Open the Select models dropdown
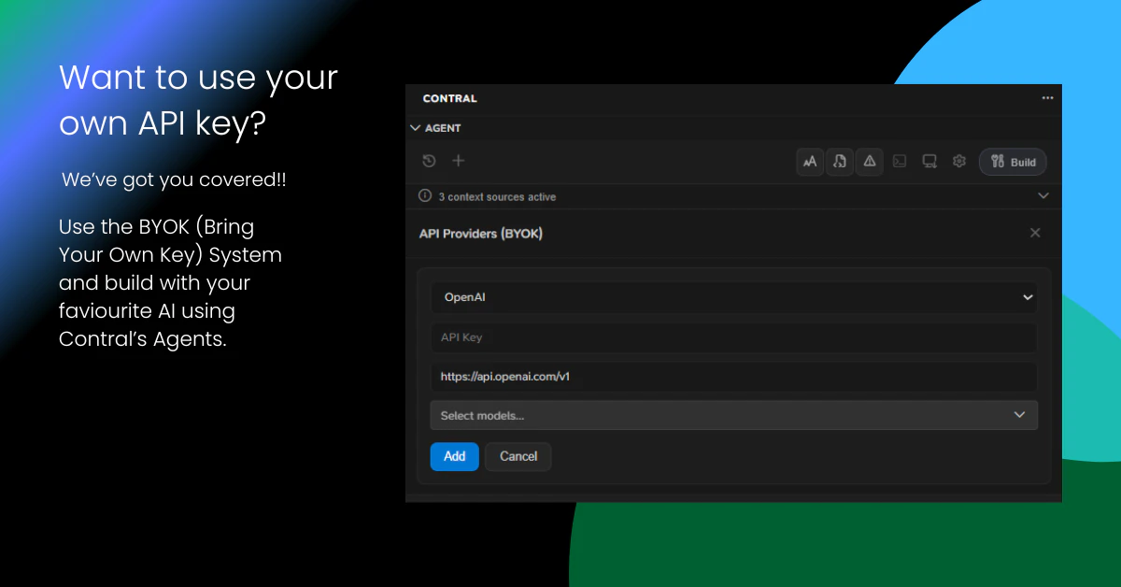 click(x=733, y=415)
